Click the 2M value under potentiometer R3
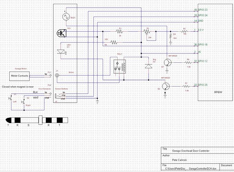234x172 pixels. [x=150, y=38]
